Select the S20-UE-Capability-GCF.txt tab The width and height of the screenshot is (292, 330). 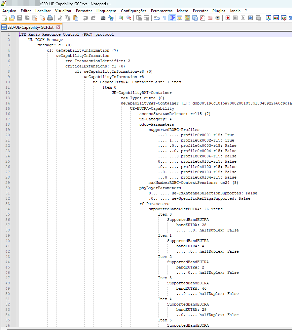(x=31, y=27)
